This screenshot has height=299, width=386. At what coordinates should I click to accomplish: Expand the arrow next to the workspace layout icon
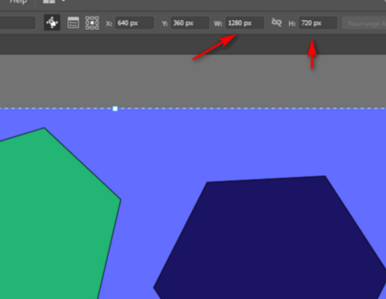pos(64,1)
